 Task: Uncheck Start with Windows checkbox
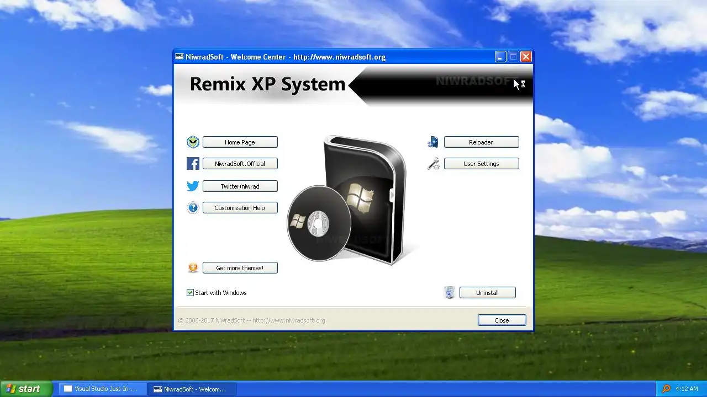click(190, 293)
